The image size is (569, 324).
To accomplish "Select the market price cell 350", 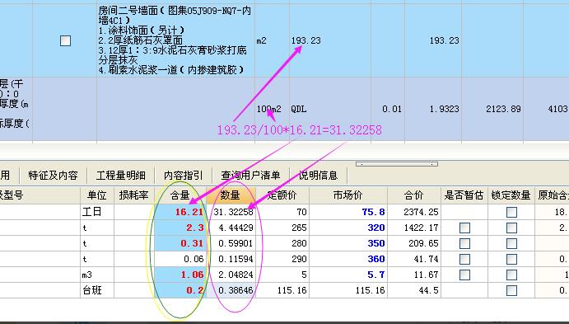I will (x=348, y=243).
